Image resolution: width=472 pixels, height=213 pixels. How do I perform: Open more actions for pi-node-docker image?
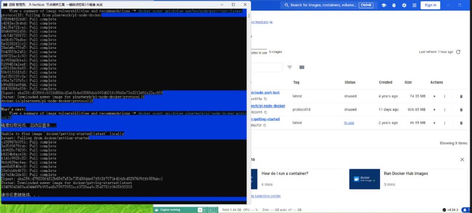(445, 110)
